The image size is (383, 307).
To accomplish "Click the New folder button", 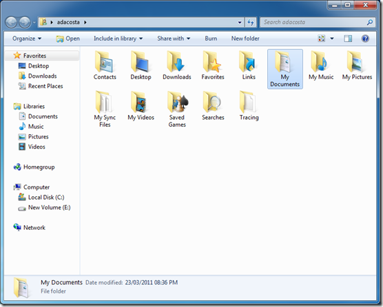I will 245,39.
